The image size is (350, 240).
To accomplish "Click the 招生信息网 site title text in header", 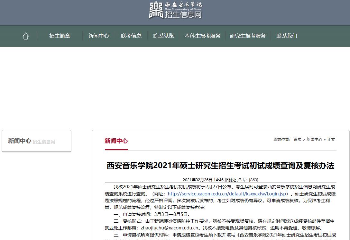I will click(x=183, y=15).
